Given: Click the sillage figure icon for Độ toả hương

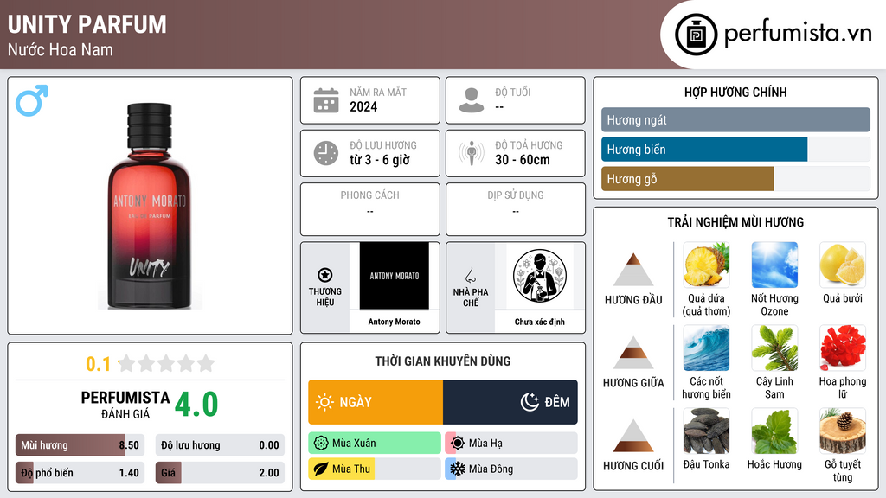Looking at the screenshot, I should (472, 153).
